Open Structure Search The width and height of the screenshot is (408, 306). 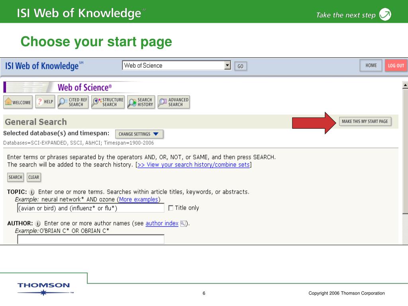tap(108, 102)
